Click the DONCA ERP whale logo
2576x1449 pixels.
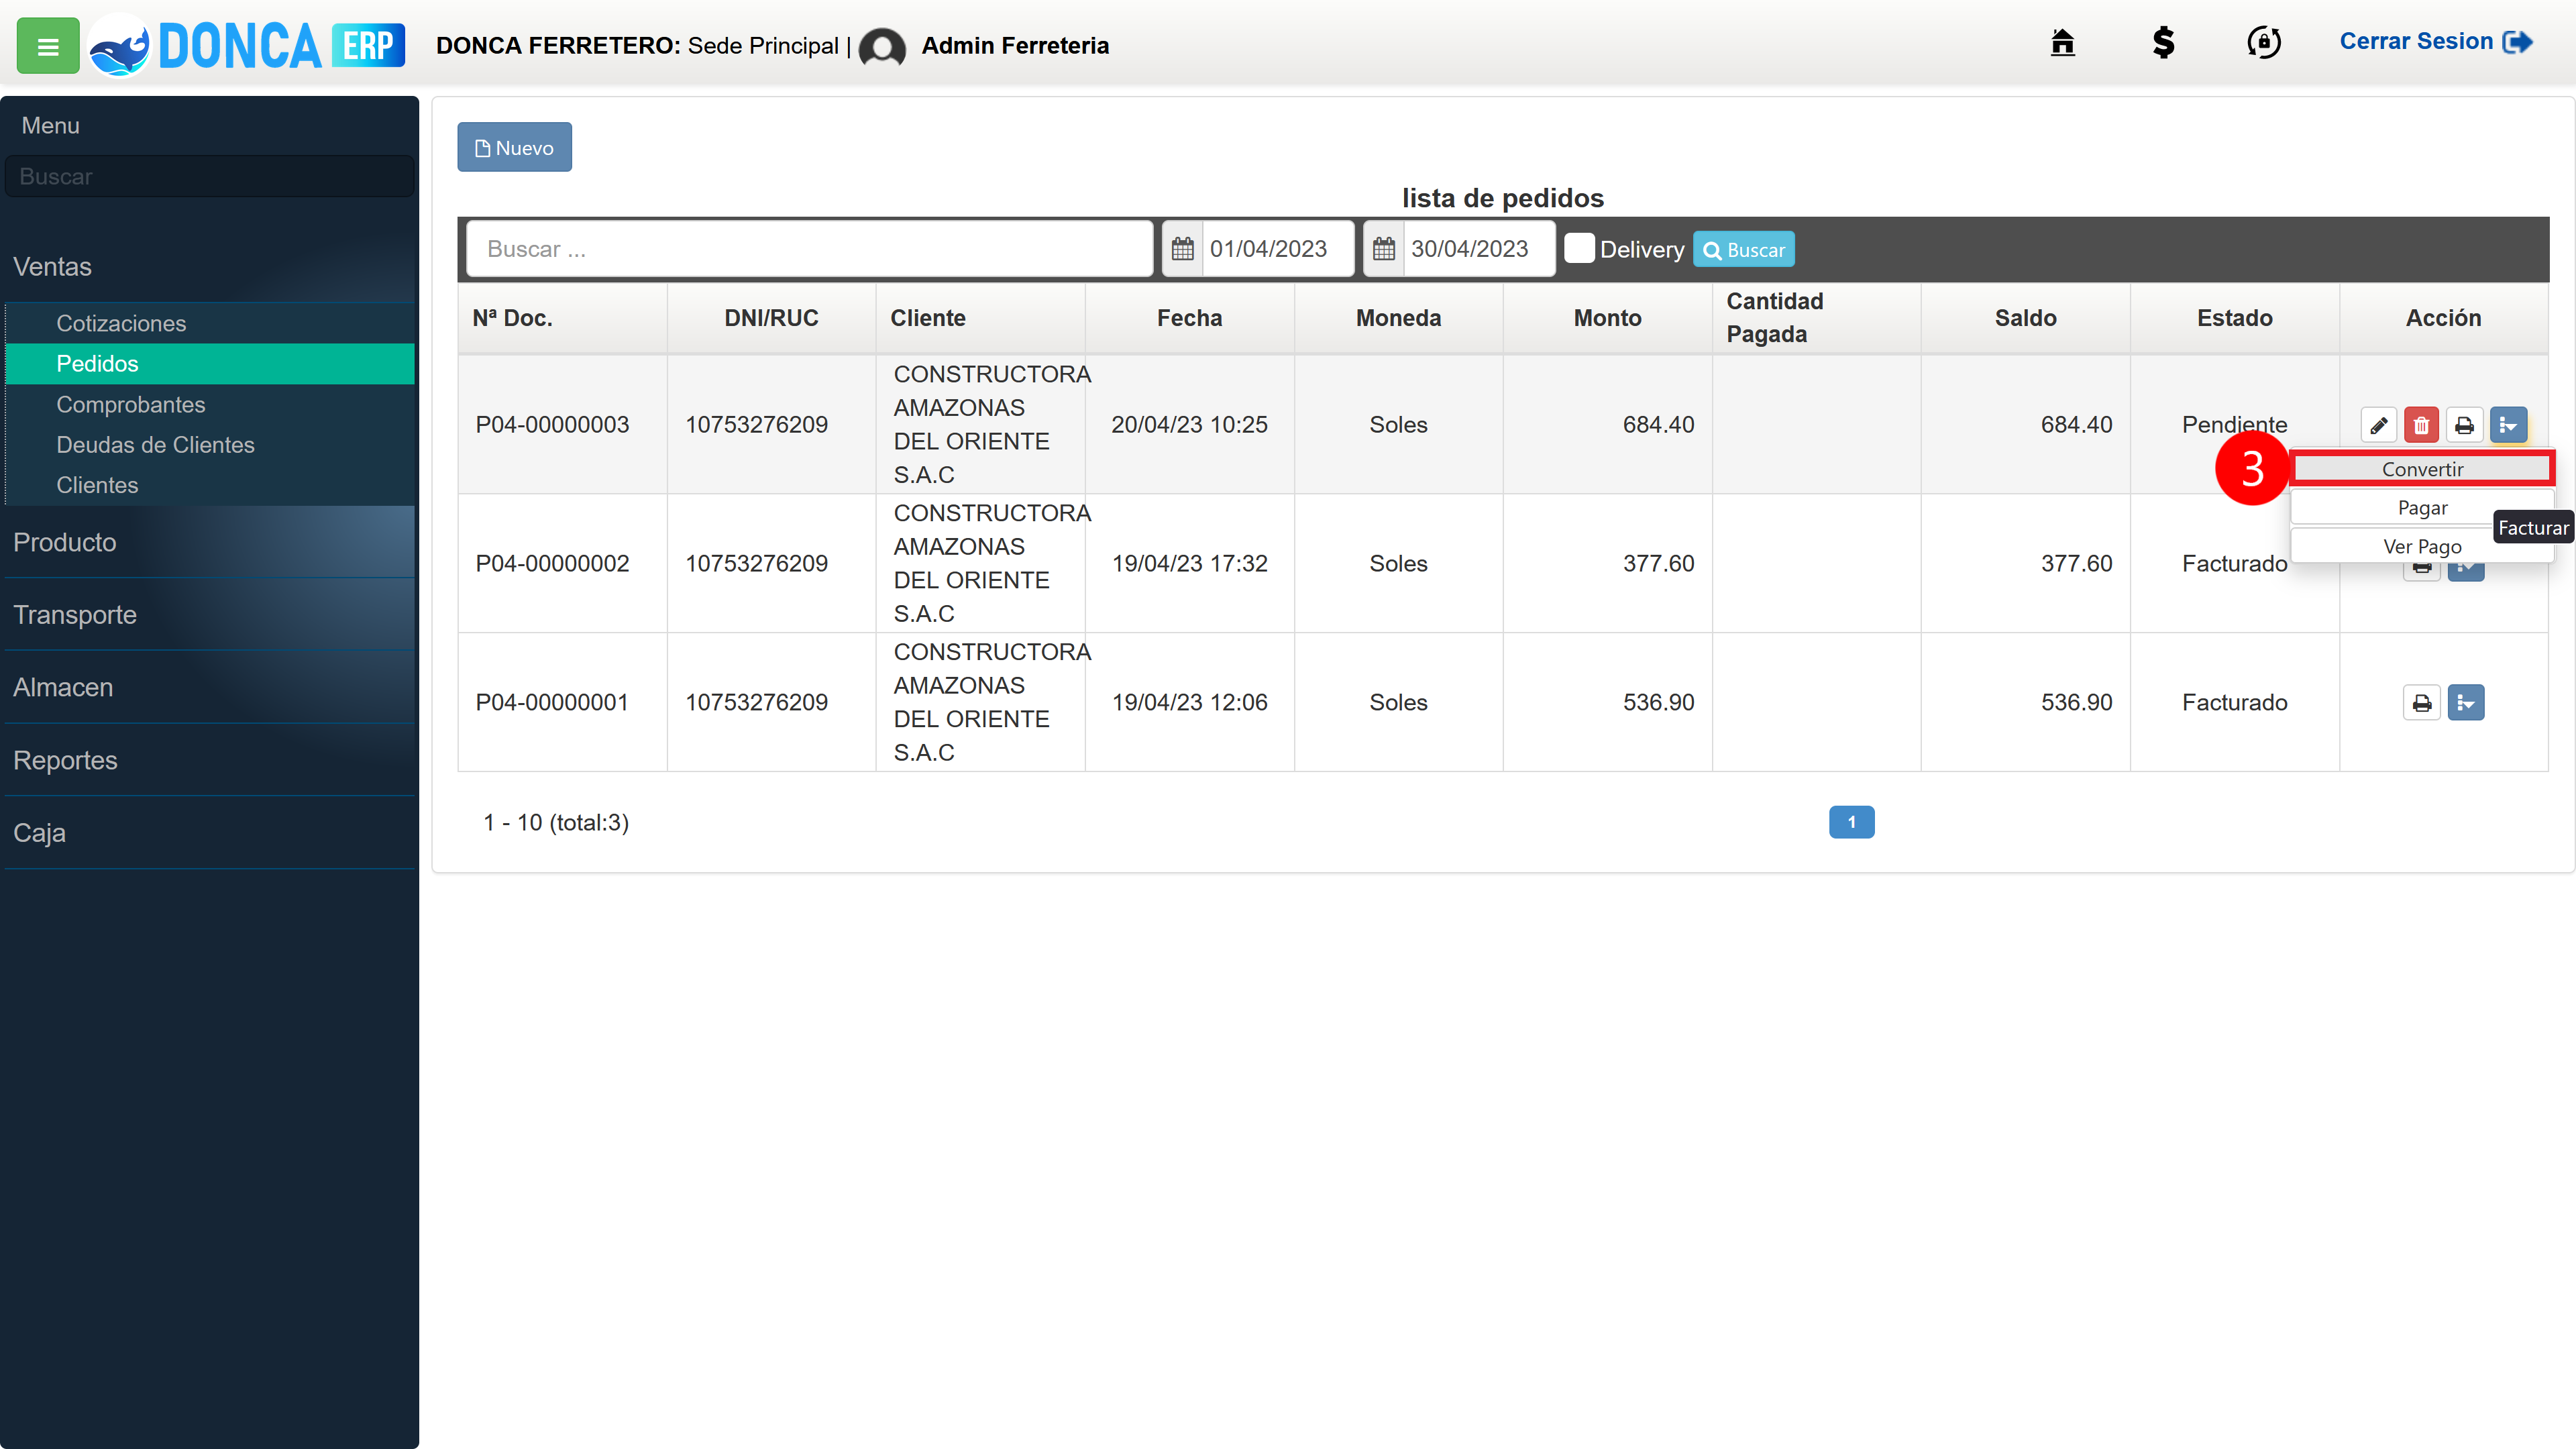246,46
